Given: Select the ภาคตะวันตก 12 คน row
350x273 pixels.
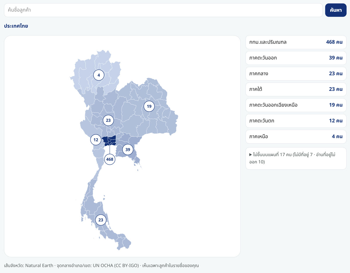Looking at the screenshot, I should (x=296, y=121).
